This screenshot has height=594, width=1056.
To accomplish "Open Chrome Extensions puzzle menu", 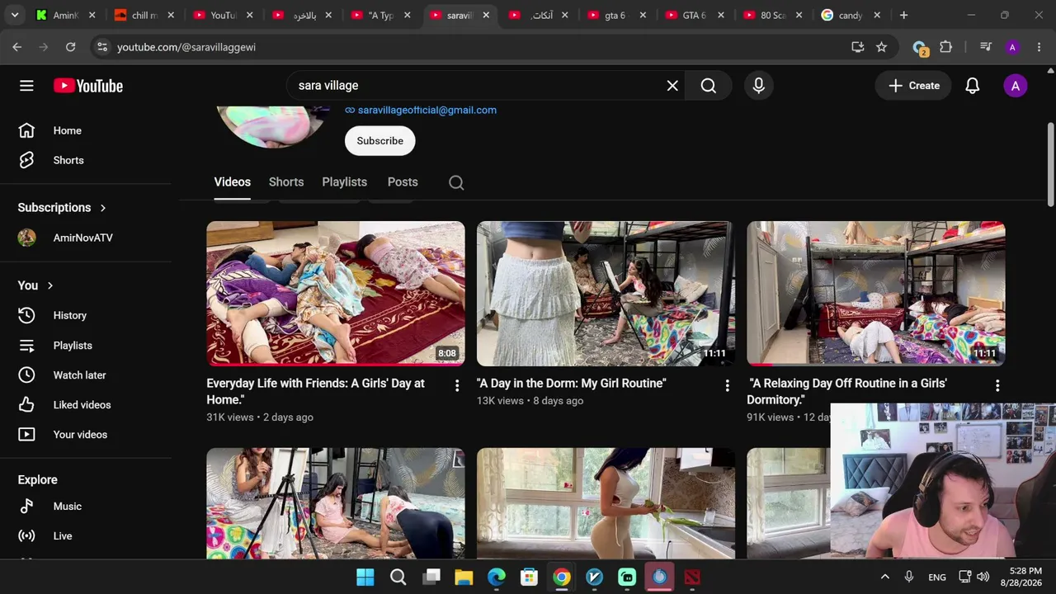I will 946,47.
